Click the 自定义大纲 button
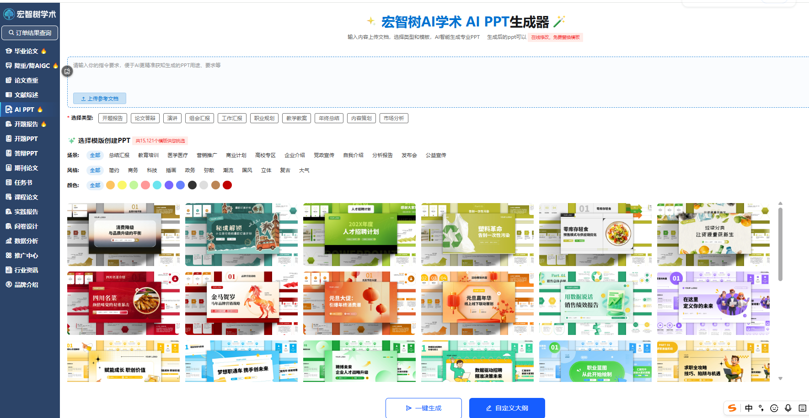This screenshot has height=418, width=809. tap(507, 408)
